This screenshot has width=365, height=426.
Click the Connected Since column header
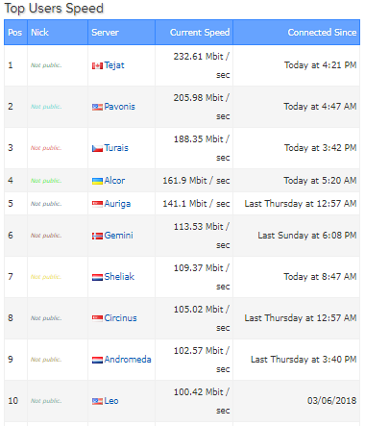point(297,33)
